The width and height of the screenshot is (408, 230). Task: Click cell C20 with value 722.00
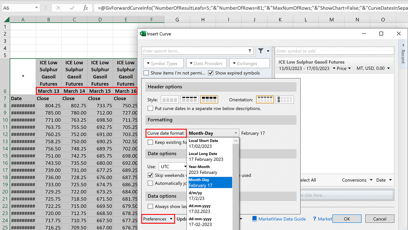[x=74, y=192]
